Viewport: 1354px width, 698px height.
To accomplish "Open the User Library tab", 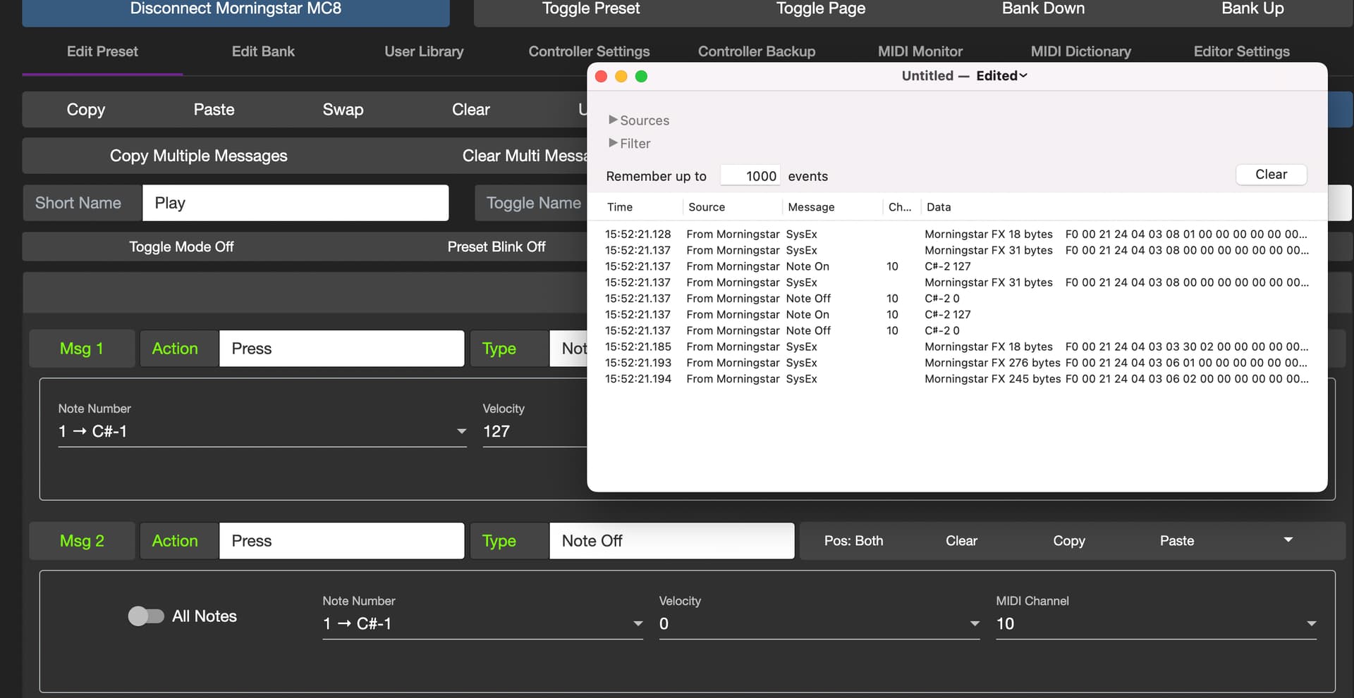I will coord(424,51).
